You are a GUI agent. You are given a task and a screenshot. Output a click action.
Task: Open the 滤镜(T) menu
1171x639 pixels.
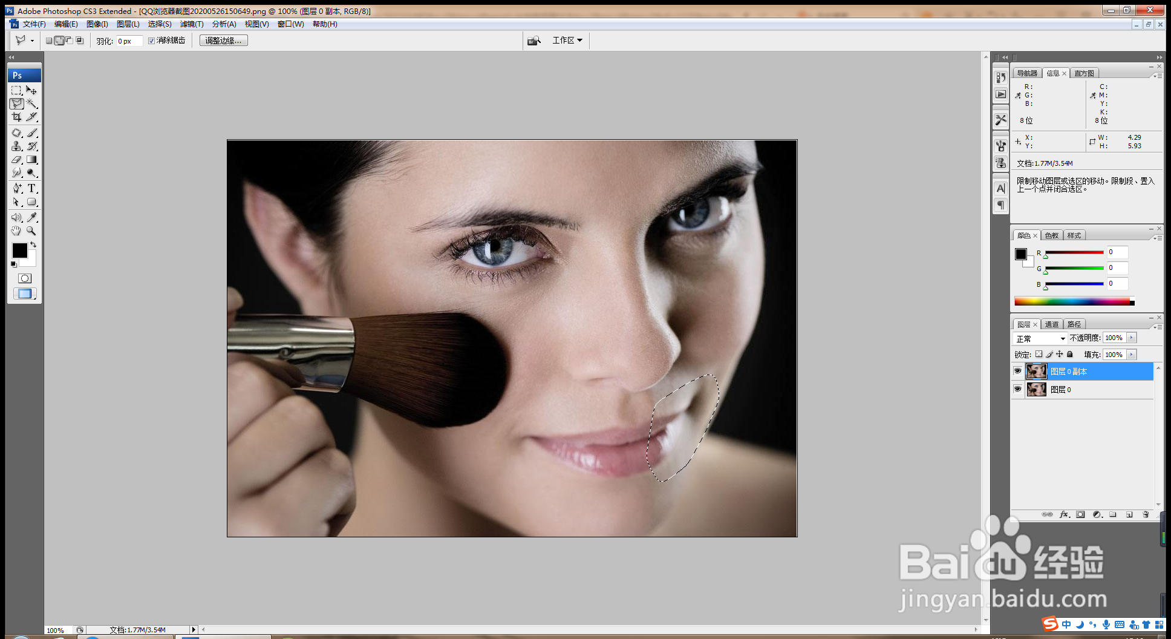192,24
